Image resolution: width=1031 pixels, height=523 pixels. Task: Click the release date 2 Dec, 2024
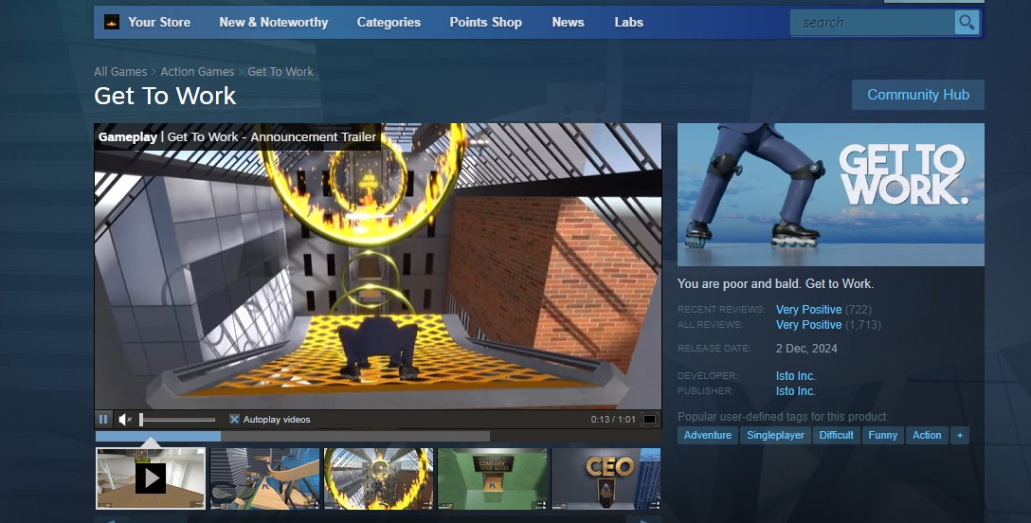pos(806,349)
